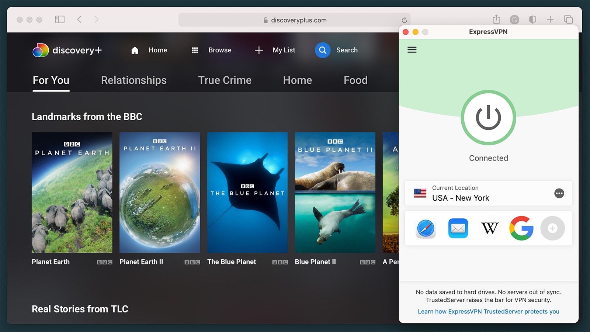
Task: Select the For You tab
Action: tap(51, 80)
